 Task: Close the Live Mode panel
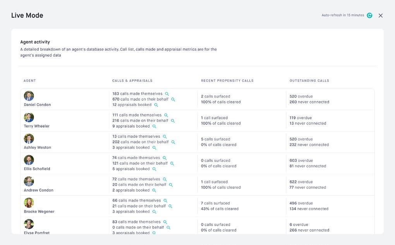381,15
